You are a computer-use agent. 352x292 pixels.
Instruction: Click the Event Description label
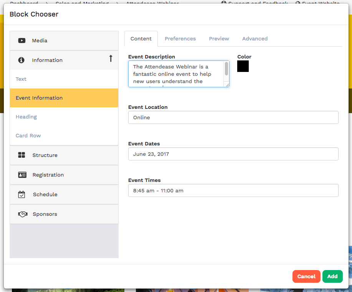152,57
